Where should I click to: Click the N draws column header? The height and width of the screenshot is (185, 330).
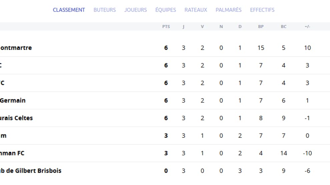click(x=221, y=27)
